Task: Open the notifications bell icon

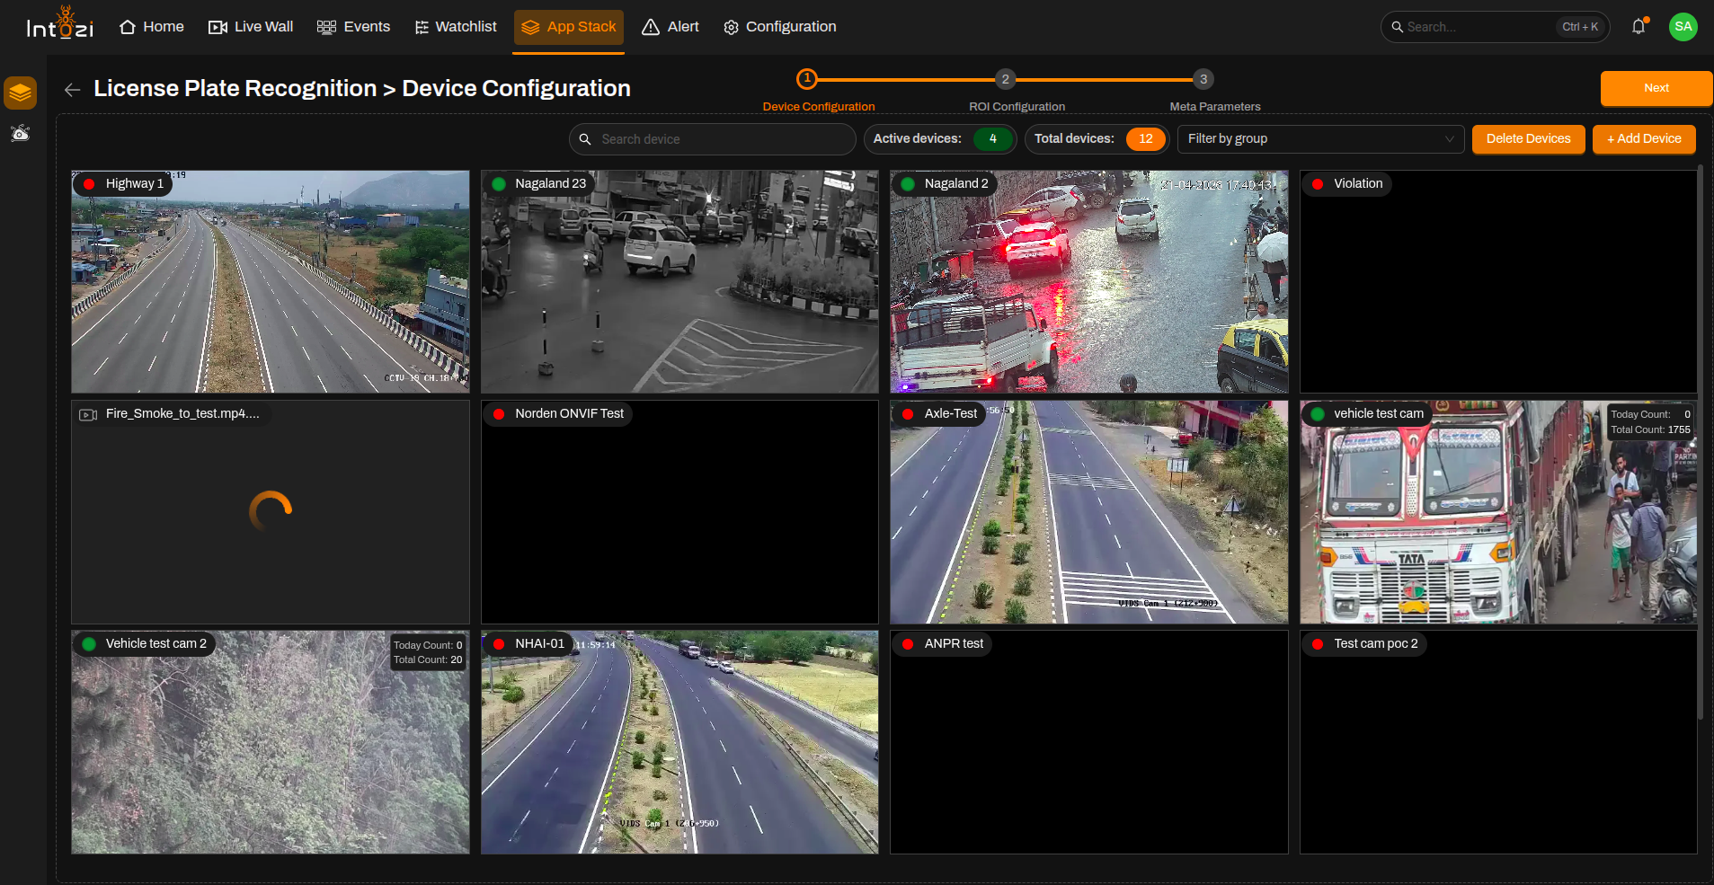Action: pos(1639,27)
